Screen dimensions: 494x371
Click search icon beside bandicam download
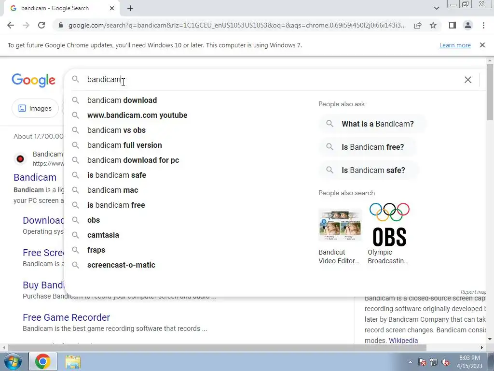[75, 100]
